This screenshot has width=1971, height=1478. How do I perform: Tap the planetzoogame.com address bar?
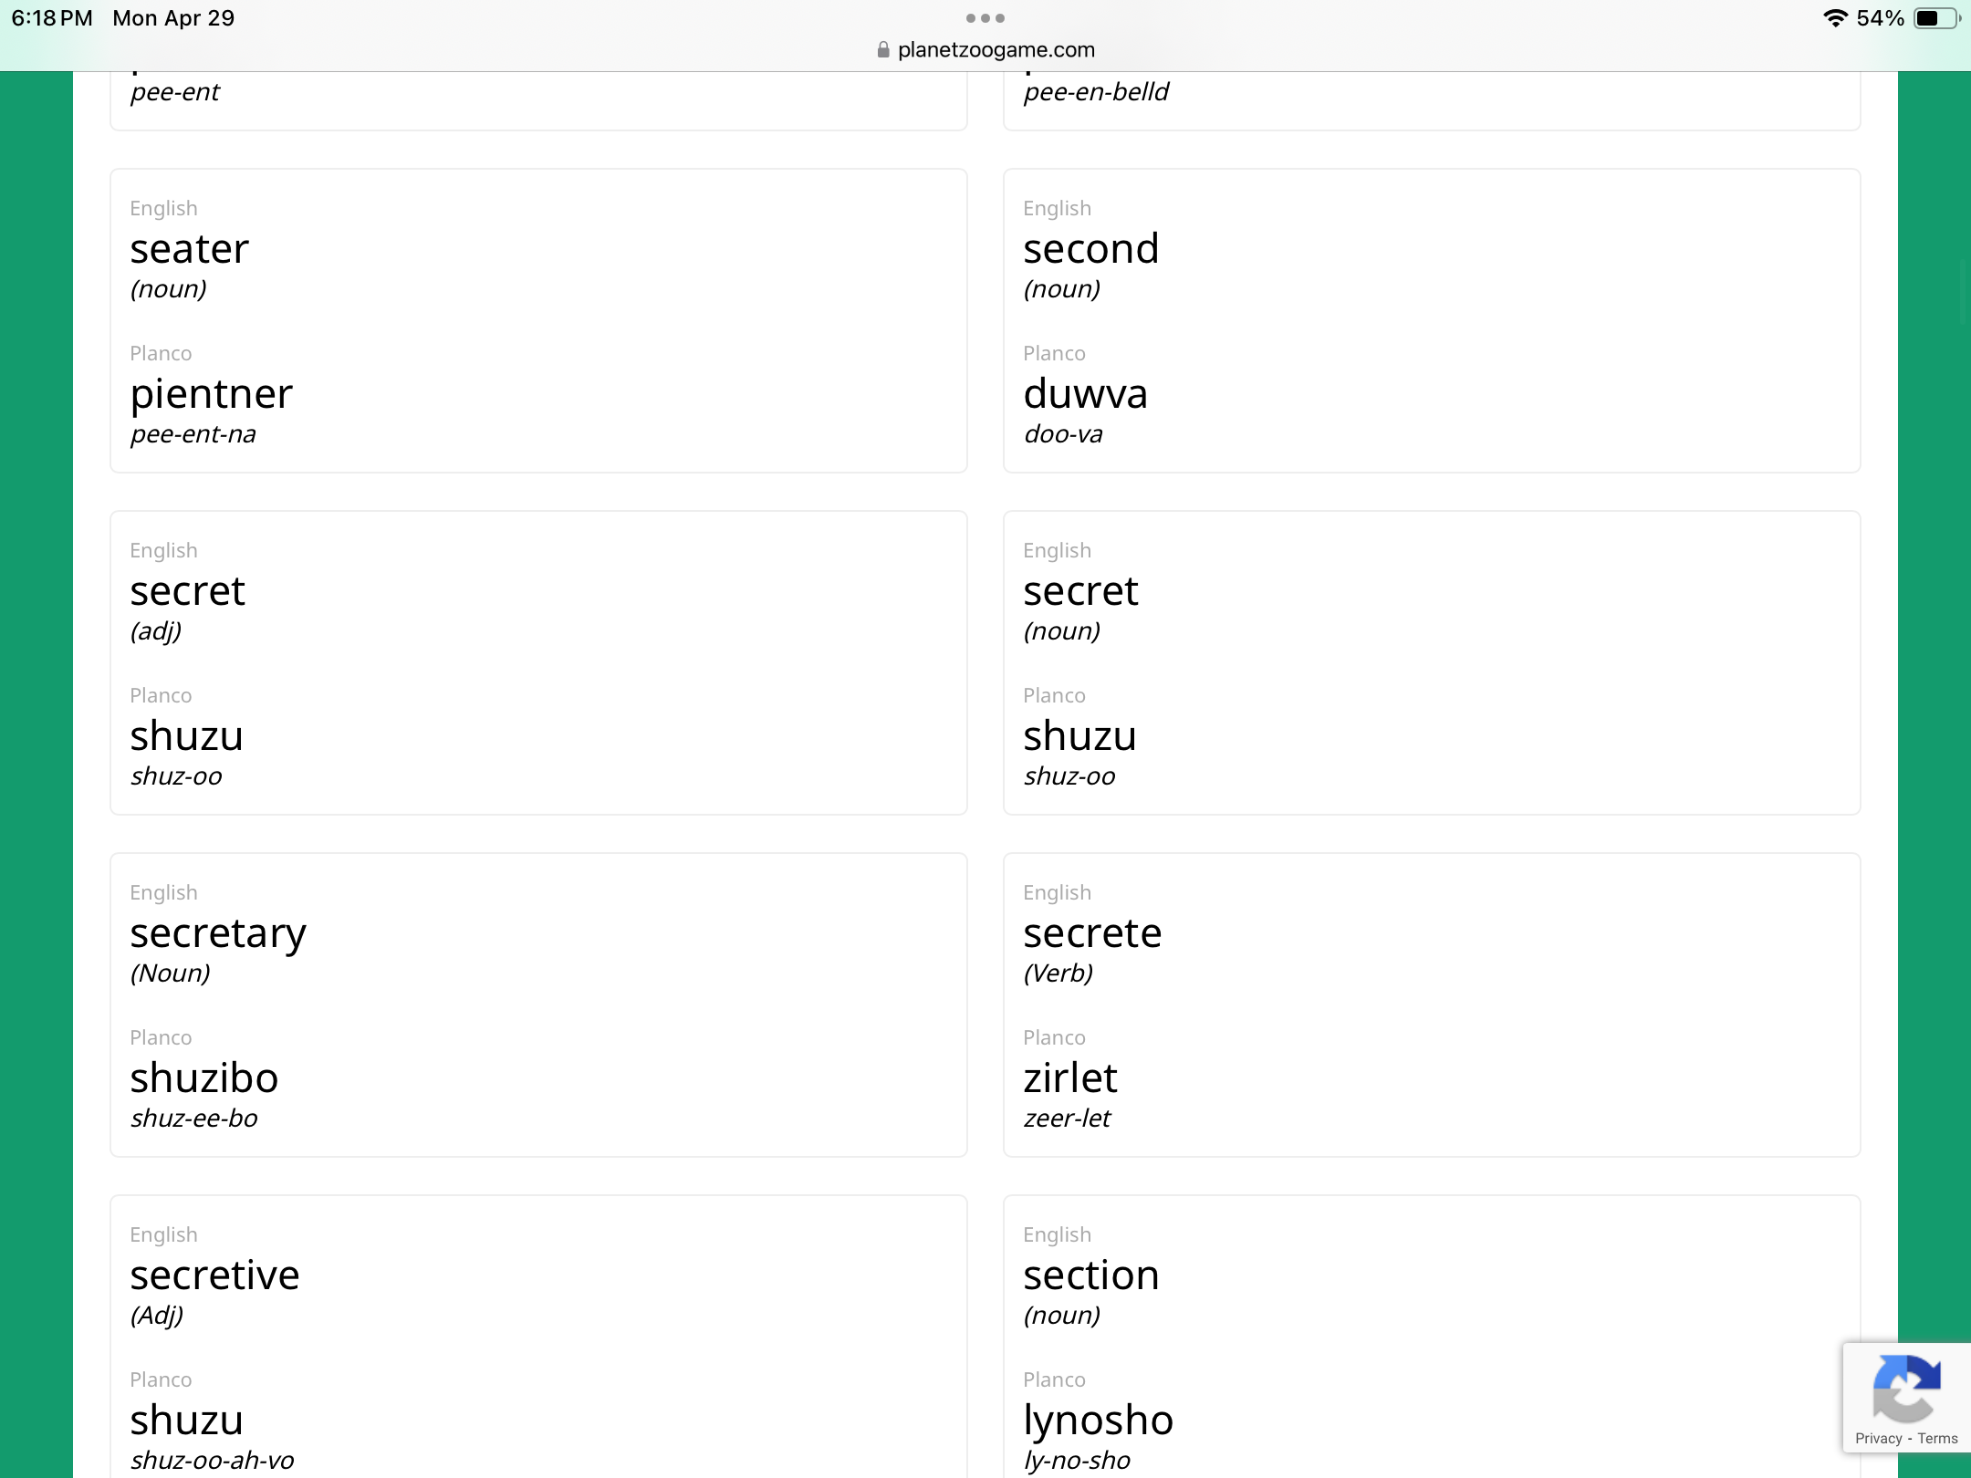(x=995, y=50)
